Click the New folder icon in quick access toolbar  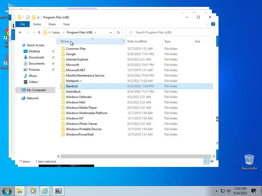(x=34, y=17)
